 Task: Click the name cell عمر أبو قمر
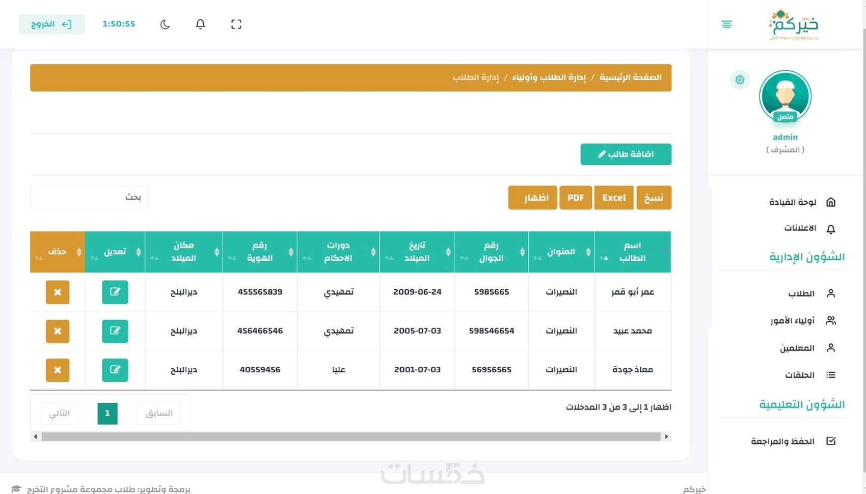pyautogui.click(x=633, y=292)
